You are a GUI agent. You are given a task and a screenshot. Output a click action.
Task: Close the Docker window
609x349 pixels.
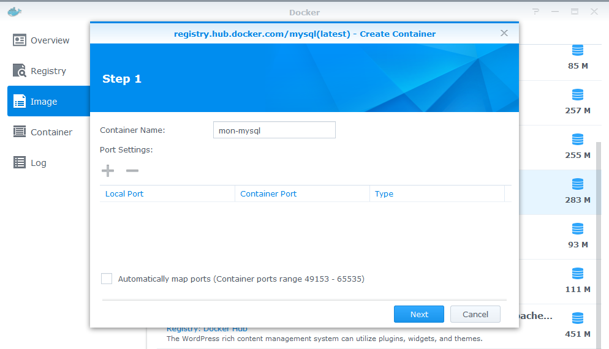pyautogui.click(x=594, y=12)
